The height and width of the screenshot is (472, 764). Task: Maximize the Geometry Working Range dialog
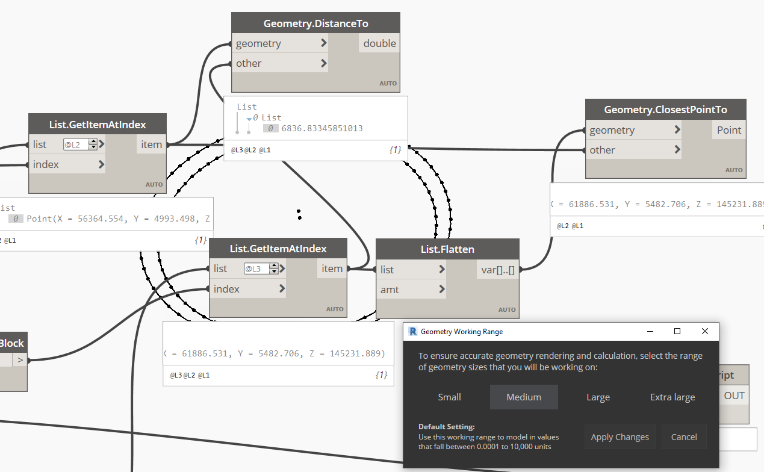click(677, 332)
